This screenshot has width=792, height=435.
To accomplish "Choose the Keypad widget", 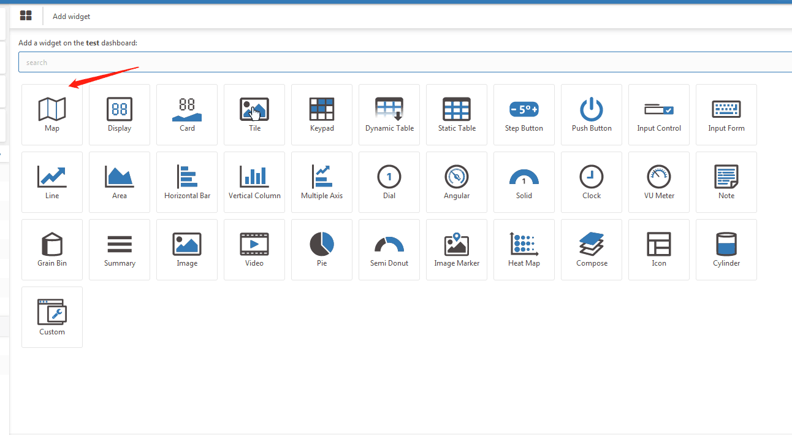I will pyautogui.click(x=322, y=115).
